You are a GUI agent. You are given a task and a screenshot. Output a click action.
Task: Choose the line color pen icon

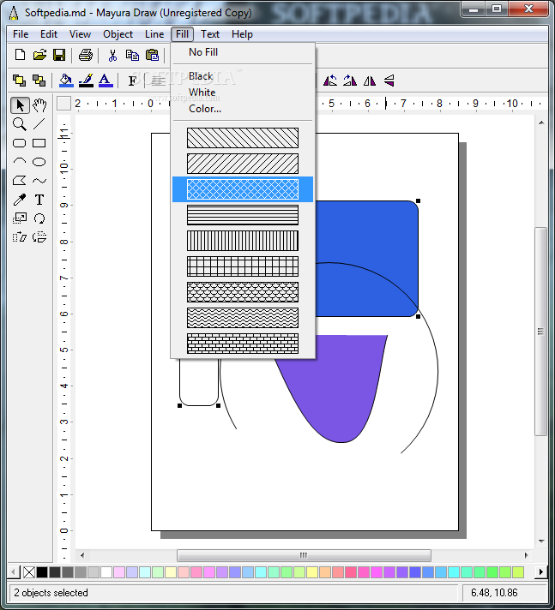(86, 81)
